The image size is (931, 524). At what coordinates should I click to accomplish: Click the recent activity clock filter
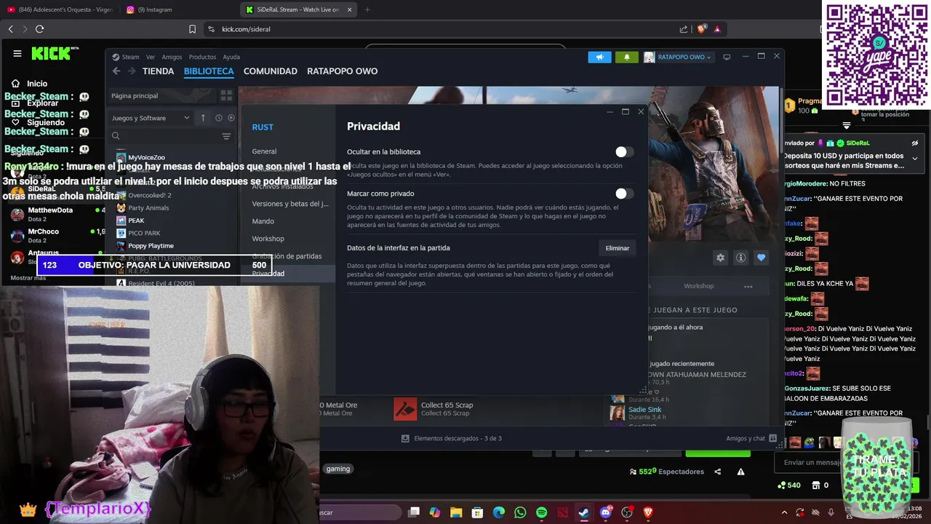point(218,118)
